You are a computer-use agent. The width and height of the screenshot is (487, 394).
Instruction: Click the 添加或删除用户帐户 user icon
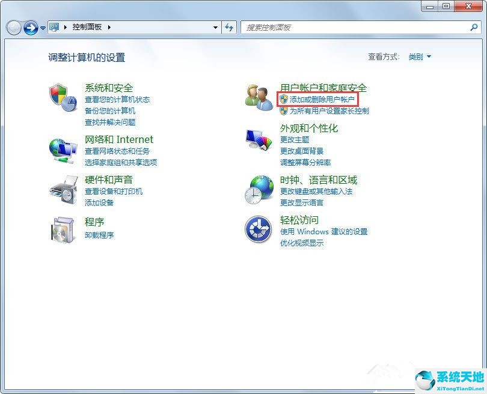click(283, 99)
